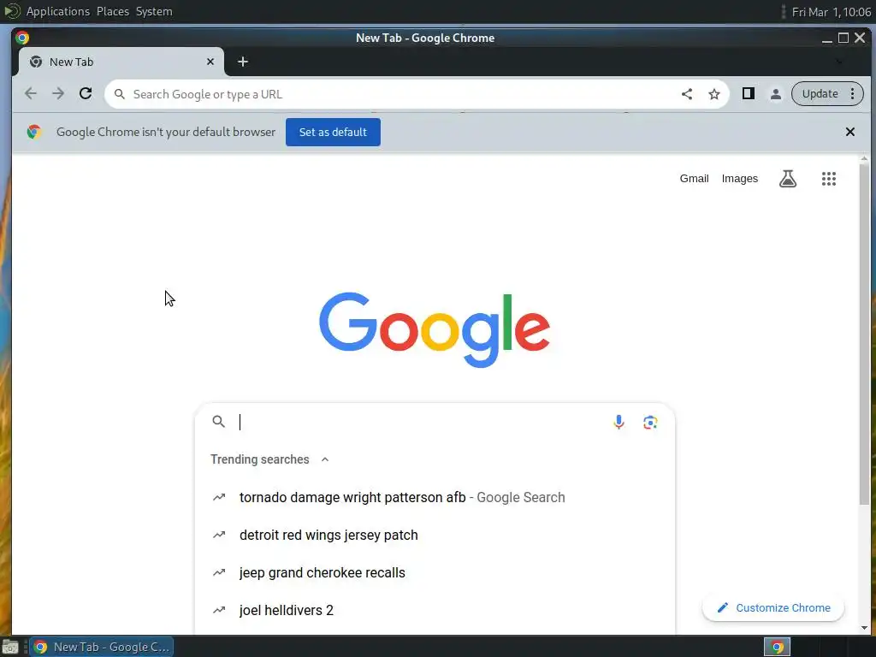Click the Customize Chrome button
This screenshot has height=657, width=876.
click(773, 607)
